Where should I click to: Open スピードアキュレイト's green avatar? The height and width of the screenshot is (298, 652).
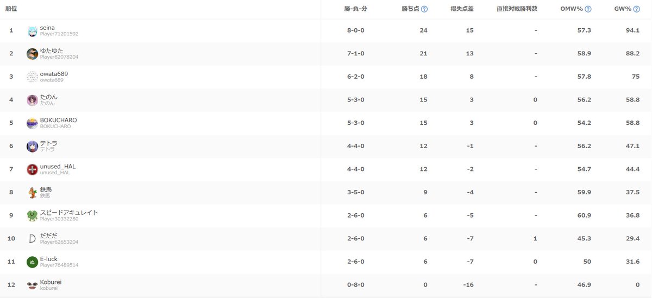33,216
